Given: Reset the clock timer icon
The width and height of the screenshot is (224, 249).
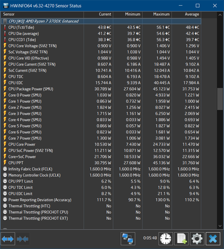Looking at the screenshot, I should click(165, 239).
